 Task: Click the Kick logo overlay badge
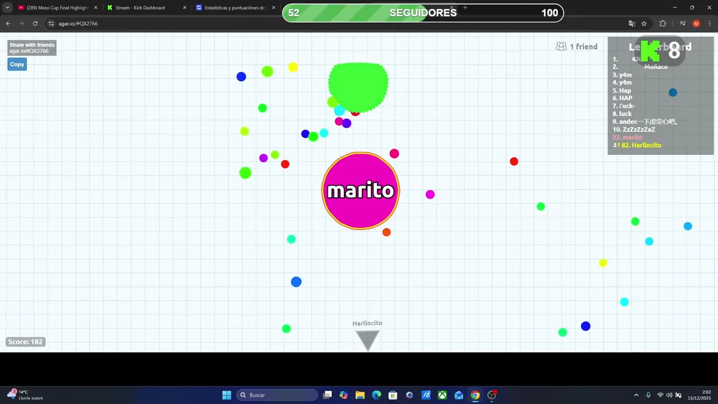tap(661, 51)
